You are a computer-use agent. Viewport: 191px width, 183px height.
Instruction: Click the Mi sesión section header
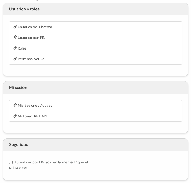pyautogui.click(x=96, y=88)
